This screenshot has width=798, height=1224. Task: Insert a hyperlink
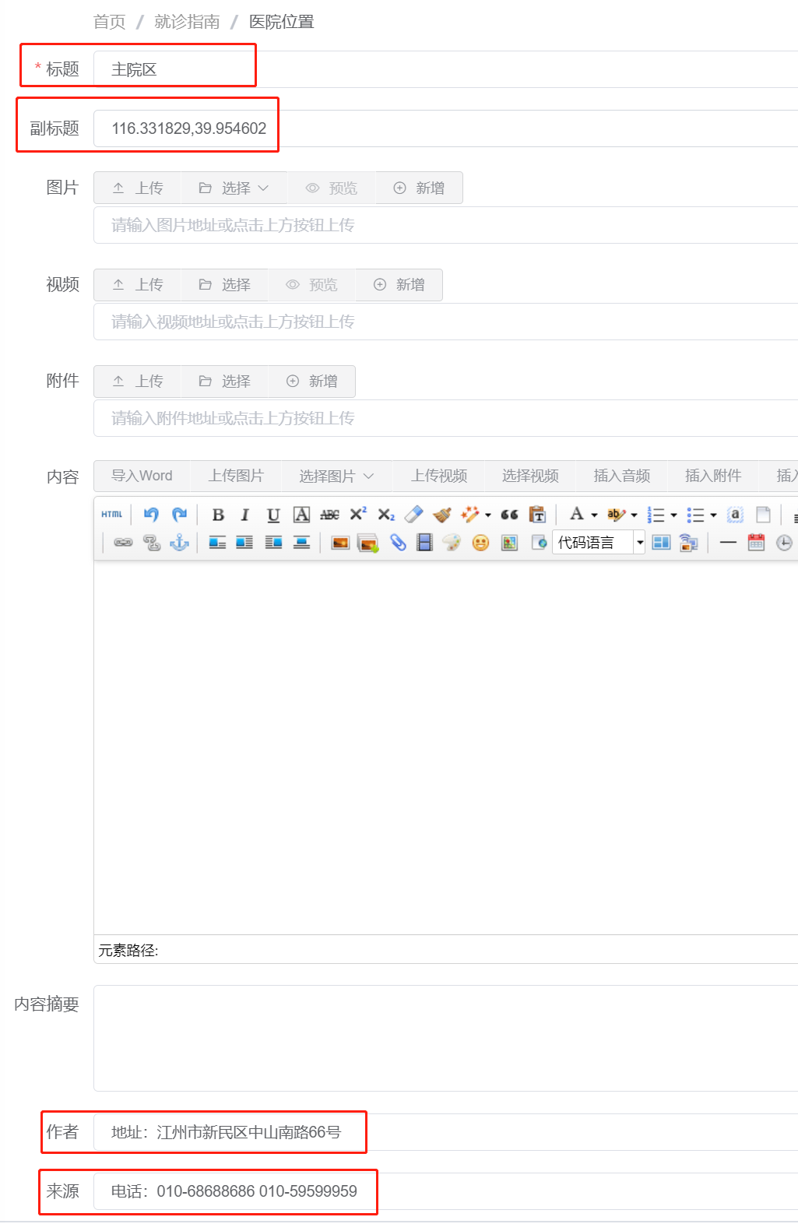point(123,543)
